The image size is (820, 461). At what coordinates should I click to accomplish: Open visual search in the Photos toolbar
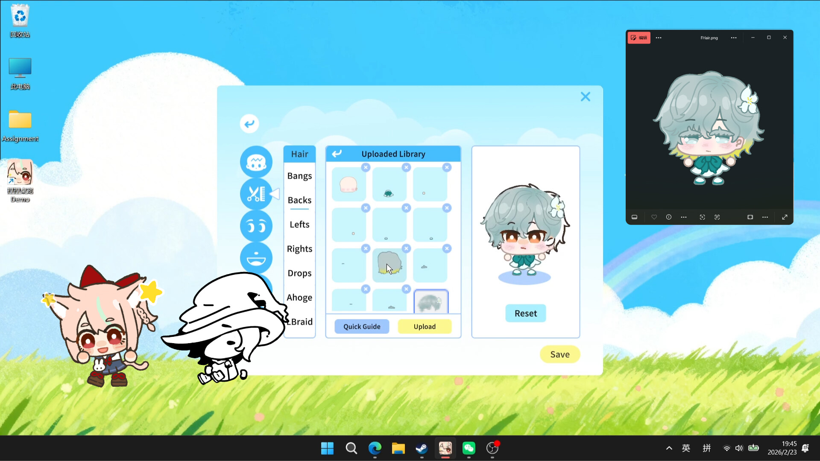[702, 217]
